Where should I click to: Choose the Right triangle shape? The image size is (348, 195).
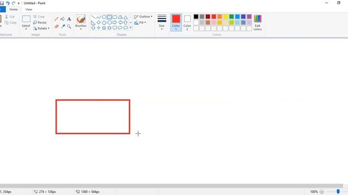pos(93,23)
